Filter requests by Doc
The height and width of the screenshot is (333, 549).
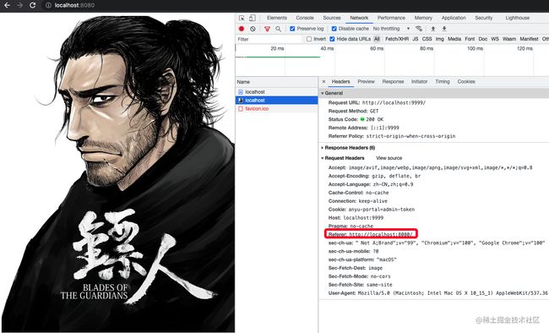coord(483,39)
